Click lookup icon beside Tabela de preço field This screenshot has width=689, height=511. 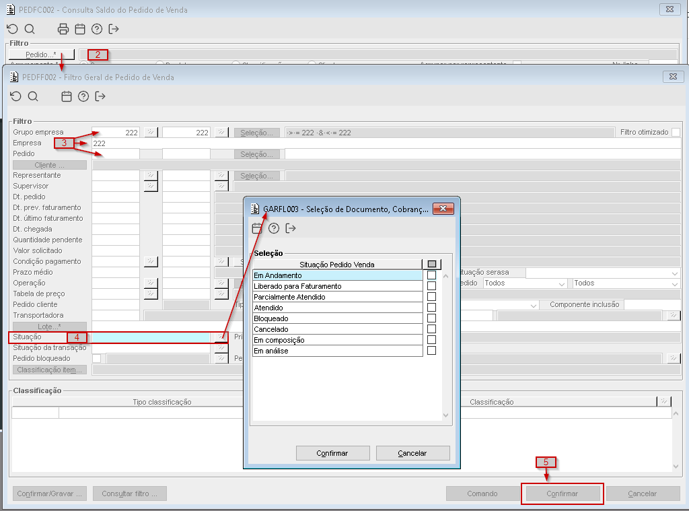pyautogui.click(x=151, y=294)
